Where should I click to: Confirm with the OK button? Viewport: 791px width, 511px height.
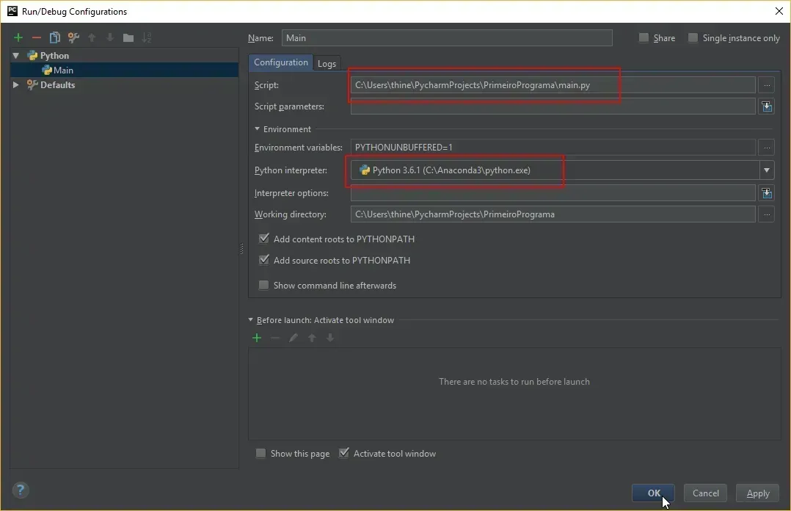pyautogui.click(x=653, y=493)
